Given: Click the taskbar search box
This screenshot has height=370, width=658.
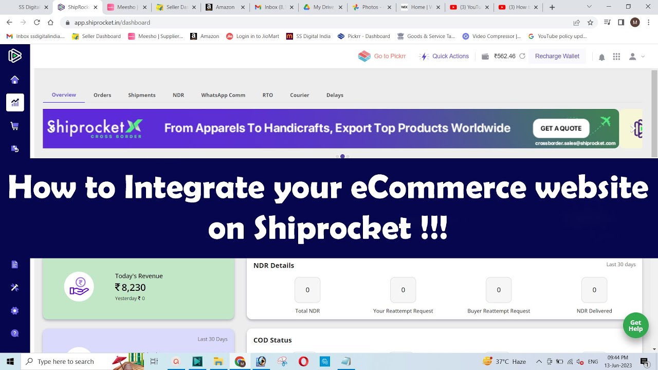Looking at the screenshot, I should 82,361.
